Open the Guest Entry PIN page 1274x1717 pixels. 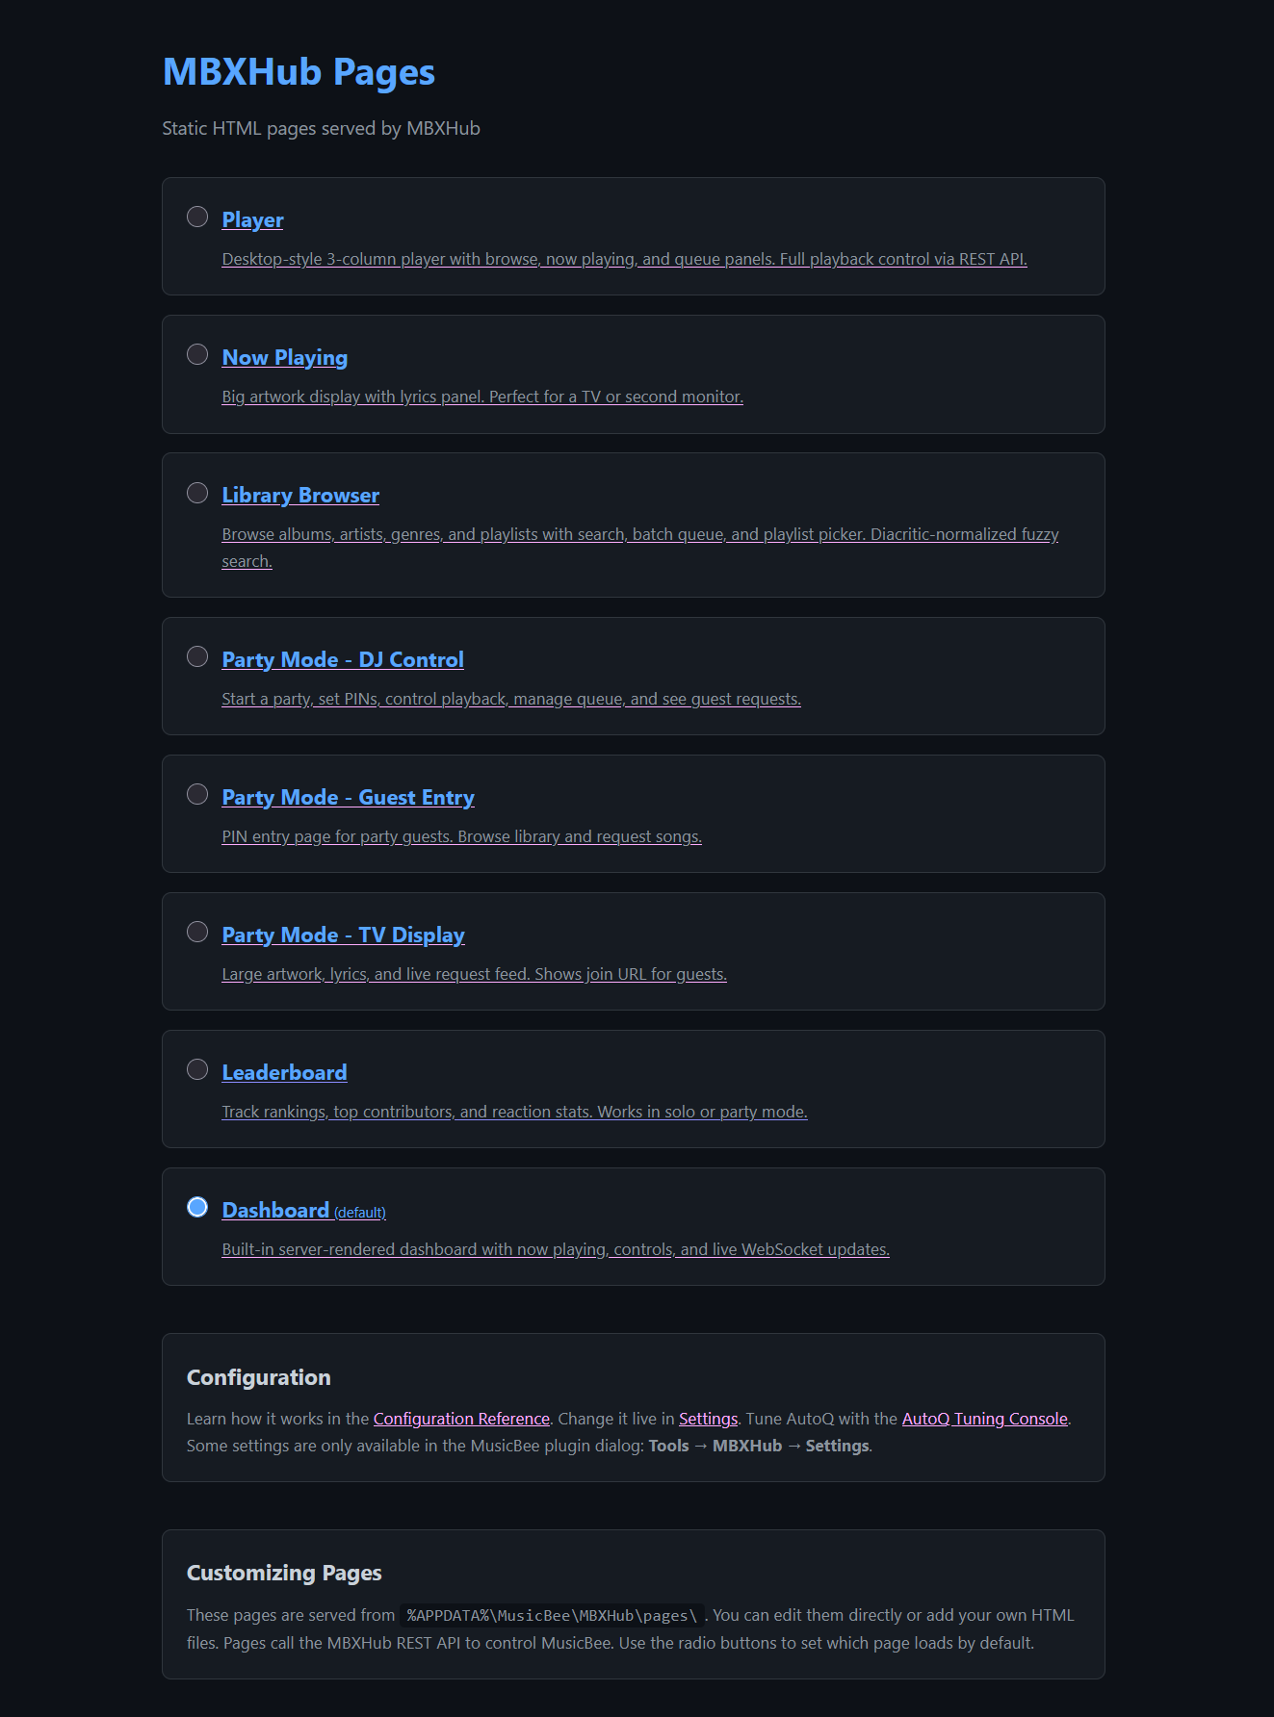pos(348,797)
